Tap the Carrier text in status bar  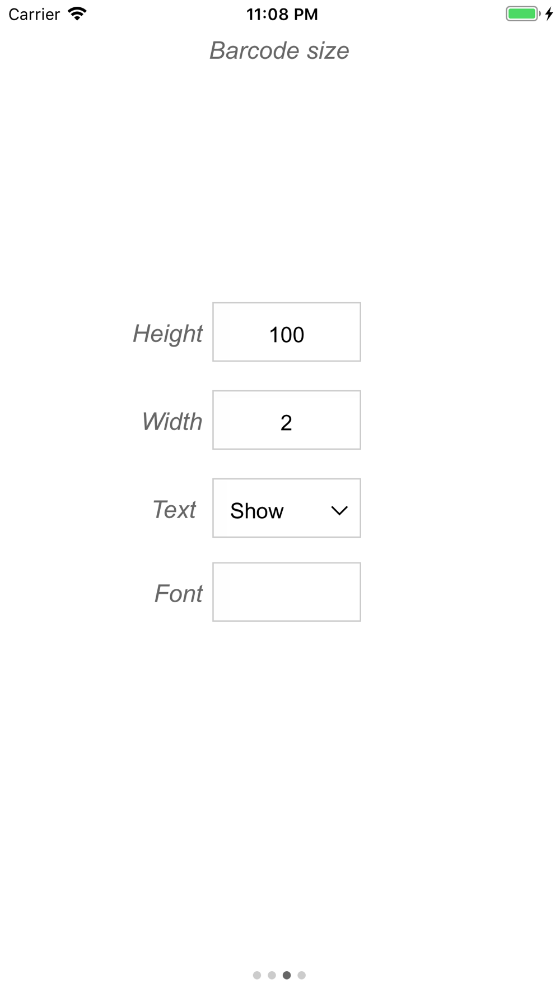click(34, 14)
